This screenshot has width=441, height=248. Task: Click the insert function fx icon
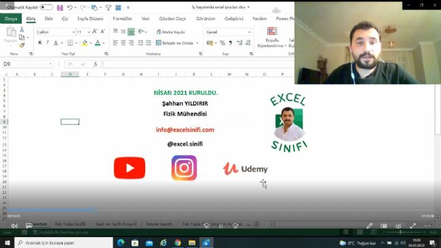(96, 64)
